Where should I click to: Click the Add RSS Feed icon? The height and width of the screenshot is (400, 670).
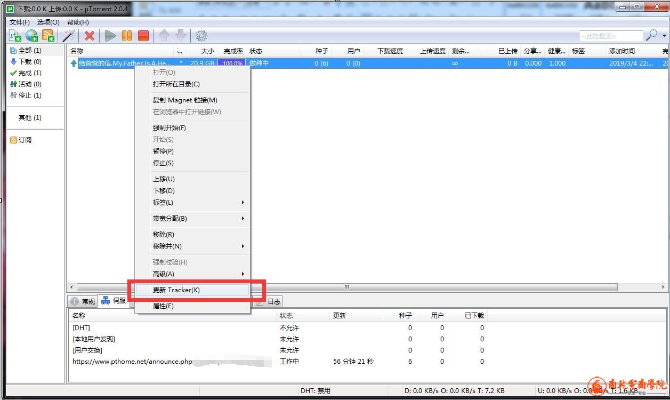[x=49, y=36]
